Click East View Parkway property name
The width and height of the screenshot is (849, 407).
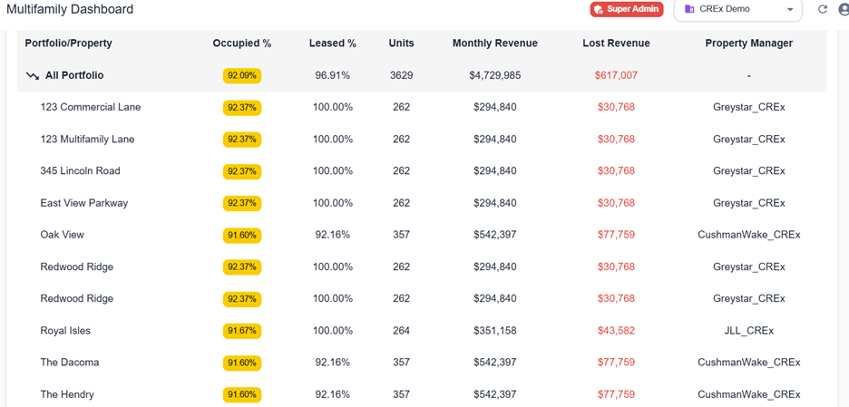click(x=83, y=203)
